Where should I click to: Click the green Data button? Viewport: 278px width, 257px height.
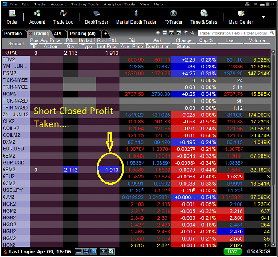(x=233, y=251)
